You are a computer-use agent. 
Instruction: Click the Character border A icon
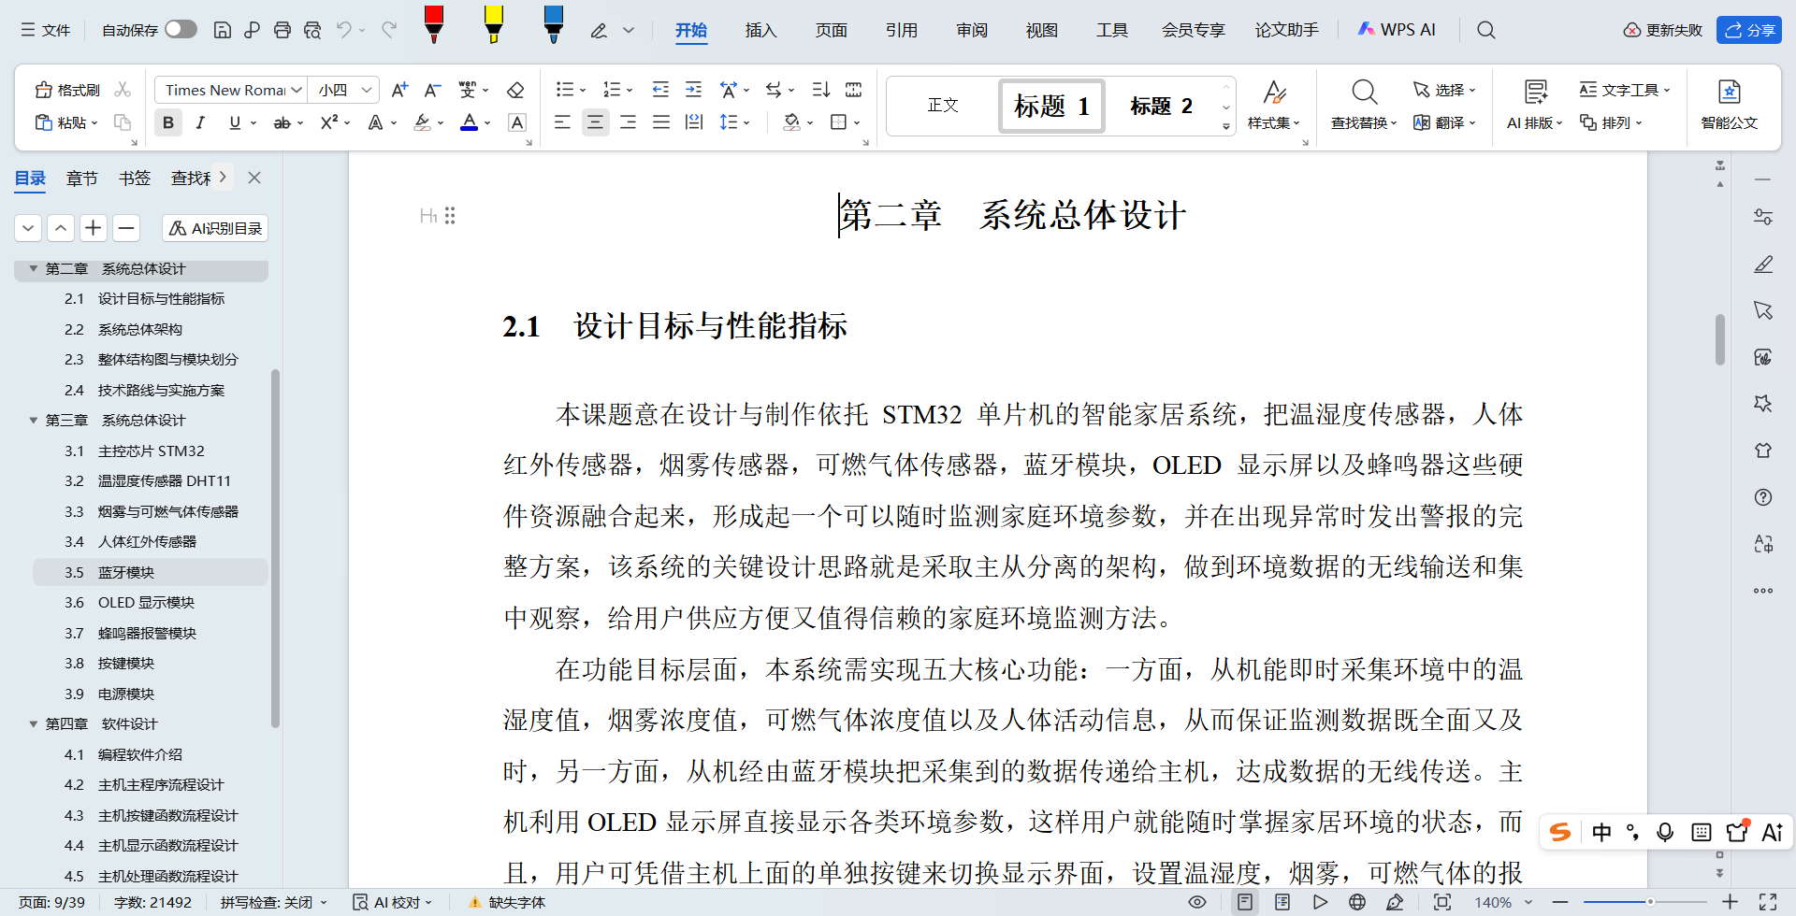pyautogui.click(x=516, y=122)
